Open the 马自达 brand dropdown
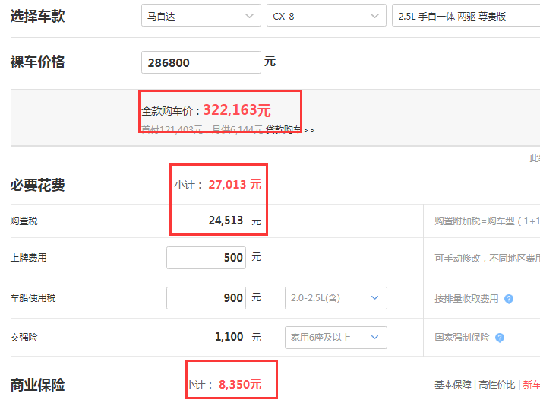The width and height of the screenshot is (540, 403). 201,15
